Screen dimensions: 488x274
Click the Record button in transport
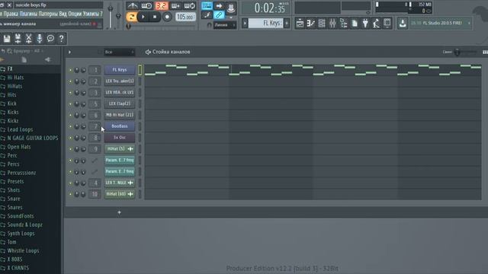point(167,17)
